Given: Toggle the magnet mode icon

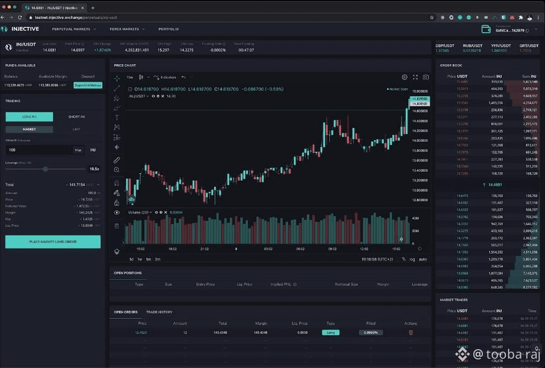Looking at the screenshot, I should tap(117, 183).
